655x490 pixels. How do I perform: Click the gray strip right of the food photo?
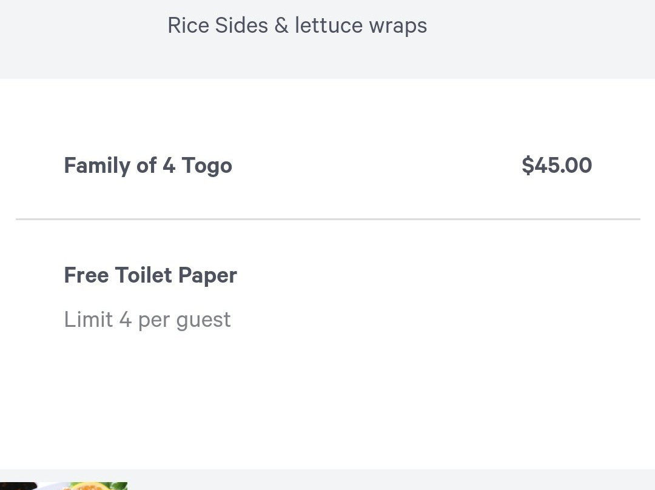point(388,480)
